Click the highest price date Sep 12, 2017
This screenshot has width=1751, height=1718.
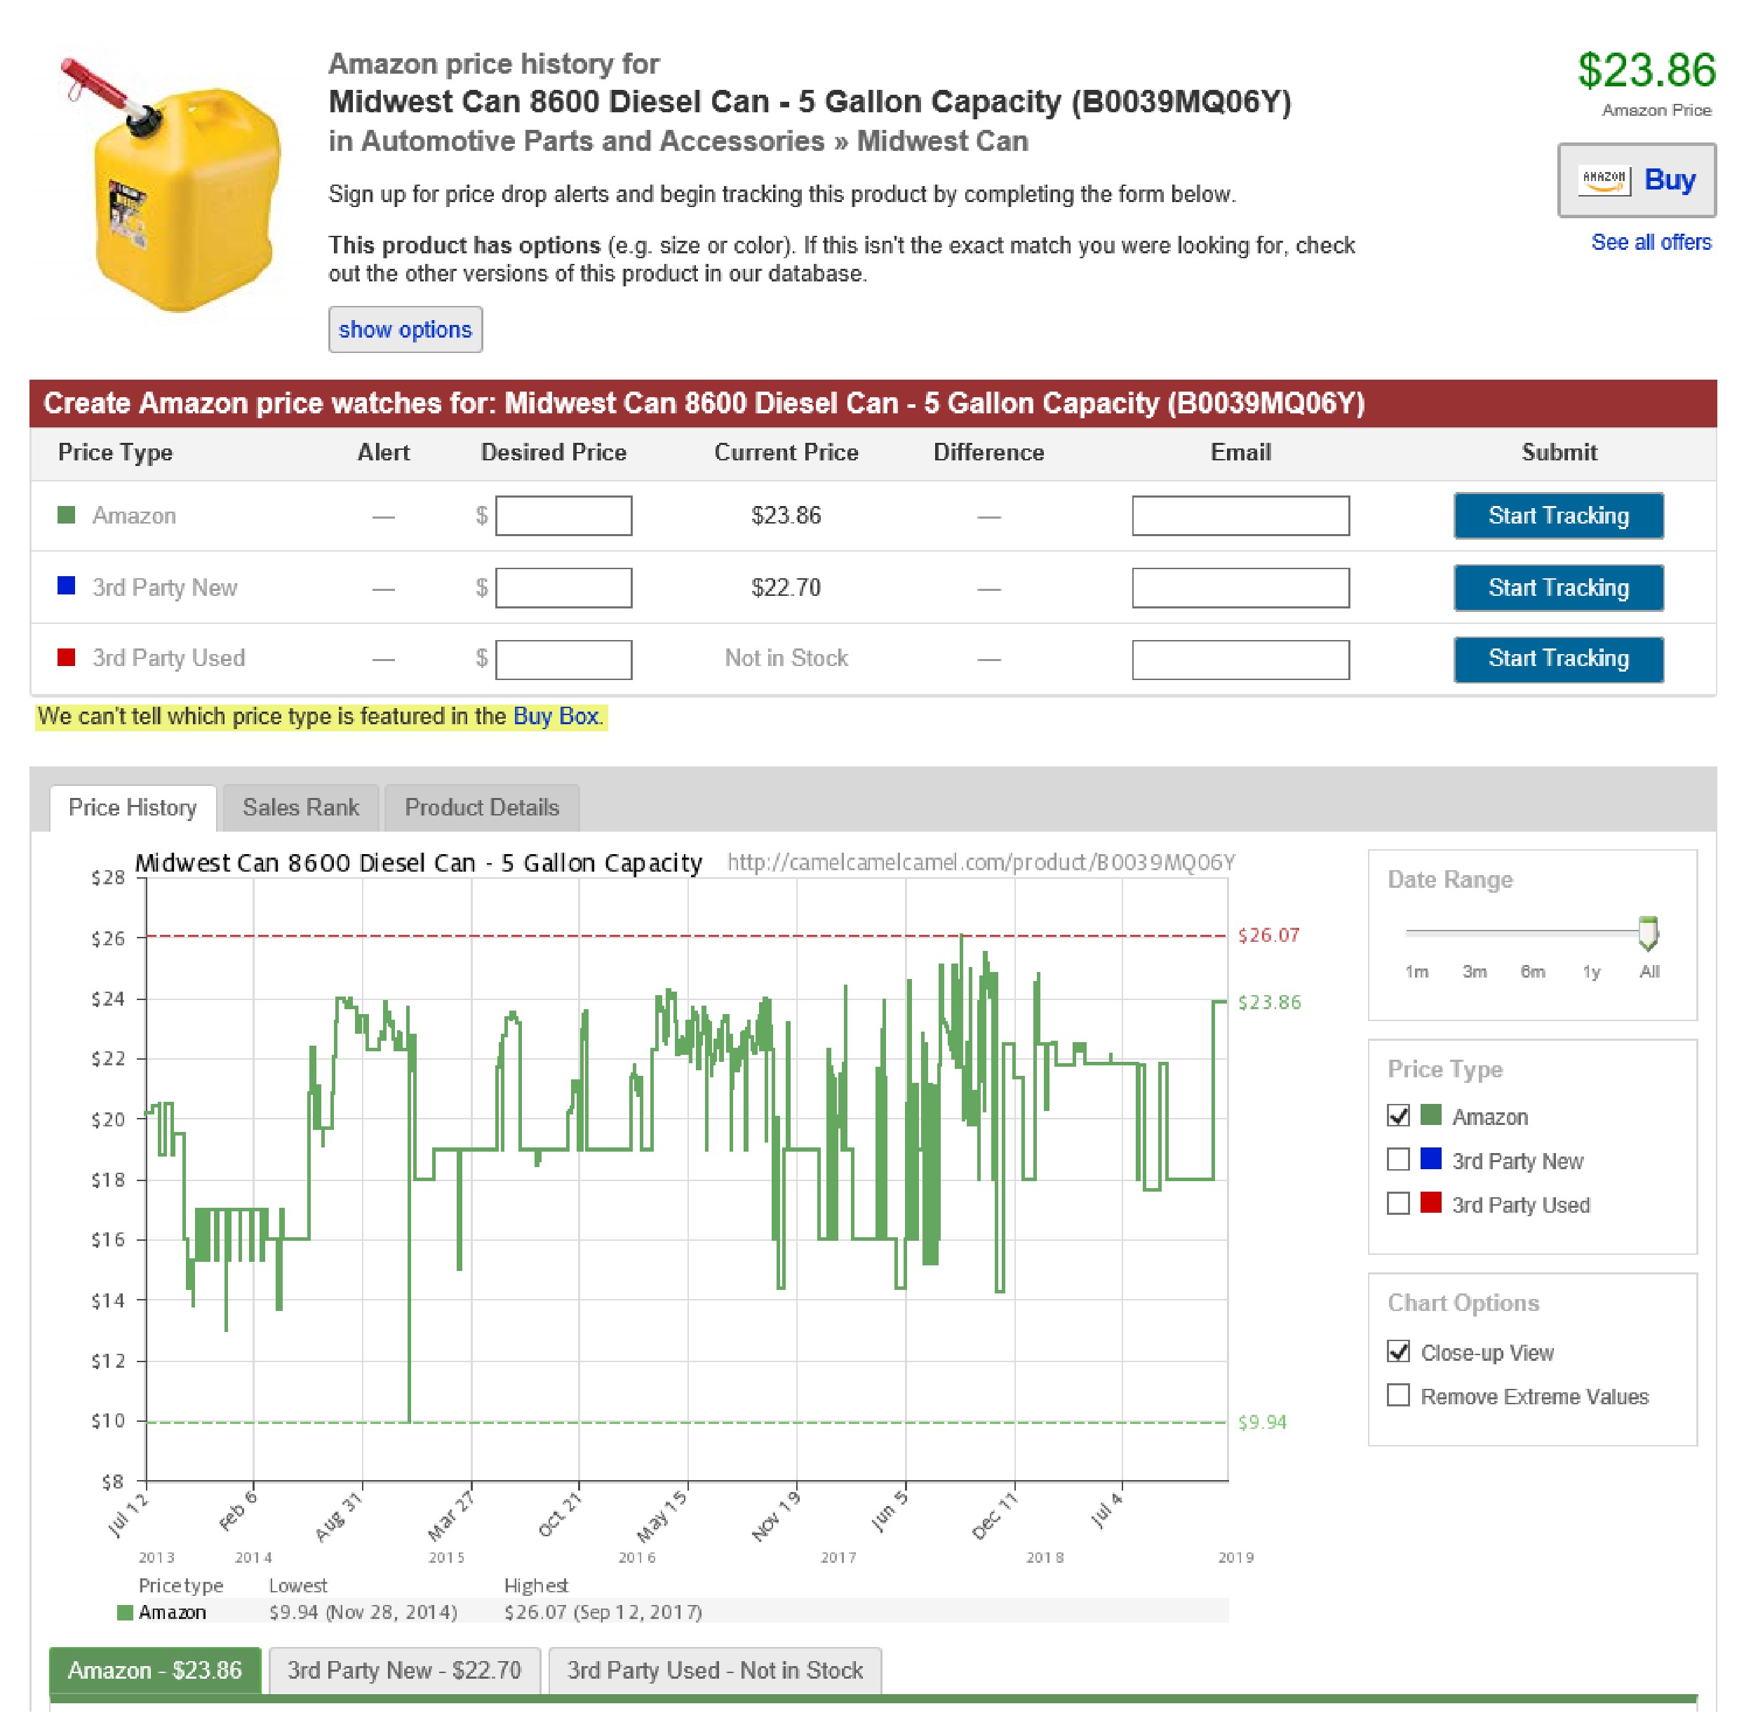pos(638,1613)
